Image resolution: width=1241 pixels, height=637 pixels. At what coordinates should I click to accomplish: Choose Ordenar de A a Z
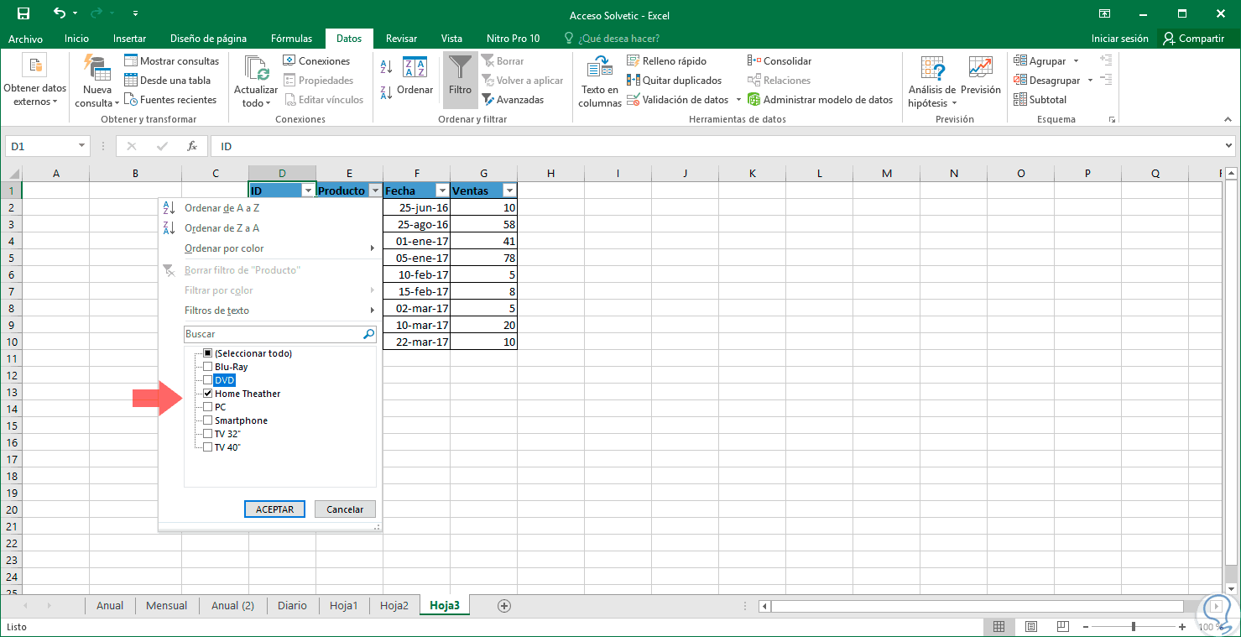tap(222, 208)
